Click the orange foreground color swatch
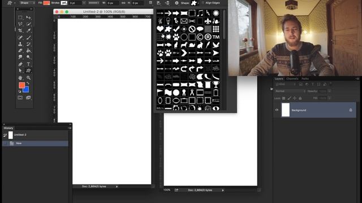Screen dimensions: 362x203 coord(21,85)
